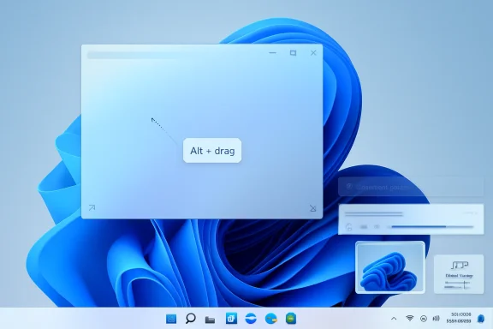Open the blue wave circle taskbar app
The width and height of the screenshot is (493, 329).
coord(251,319)
